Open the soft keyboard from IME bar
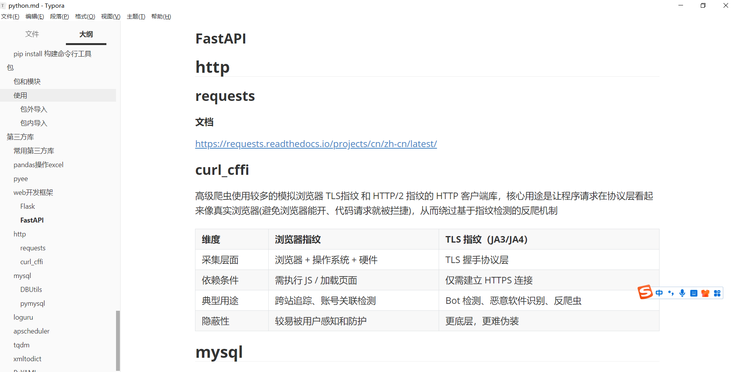Screen dimensions: 732x372 tap(694, 293)
